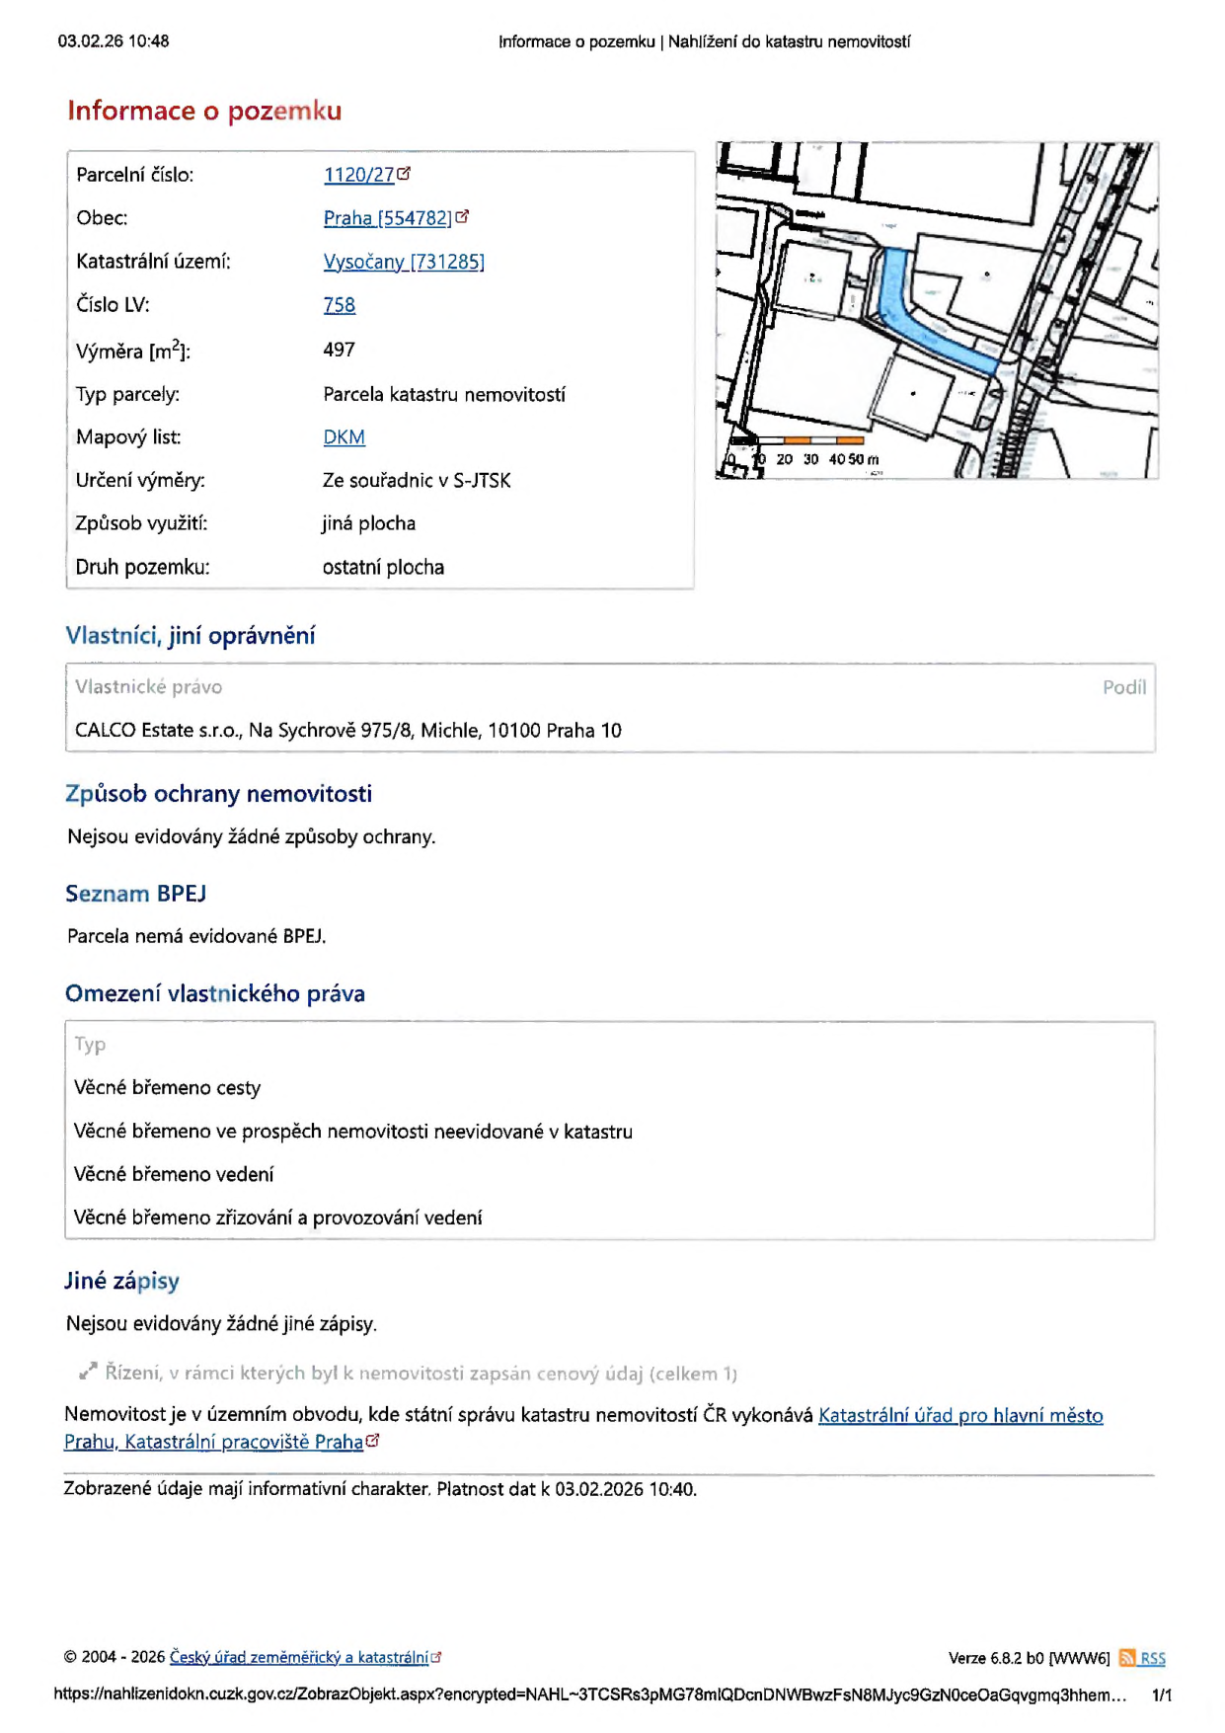Screen dimensions: 1225x1733
Task: Open Český úřad zeměměřický a katastrální link
Action: (299, 1657)
